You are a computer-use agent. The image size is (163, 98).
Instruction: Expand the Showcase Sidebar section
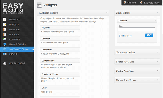158,52
